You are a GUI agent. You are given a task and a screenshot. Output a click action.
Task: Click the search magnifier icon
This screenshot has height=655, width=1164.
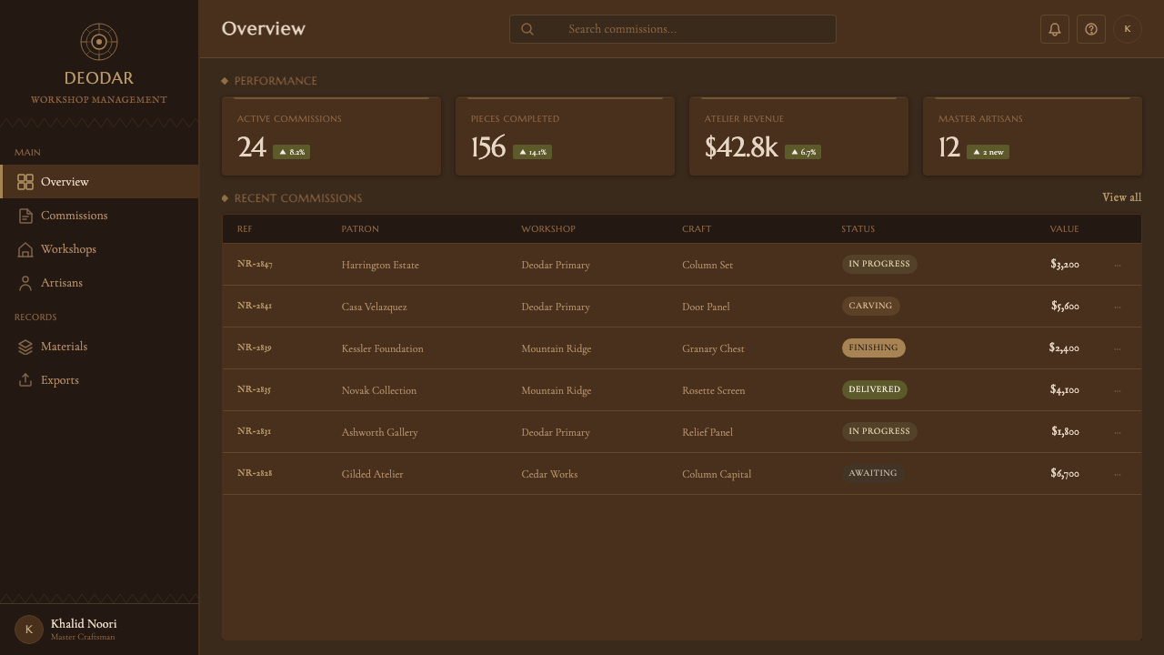click(x=527, y=29)
